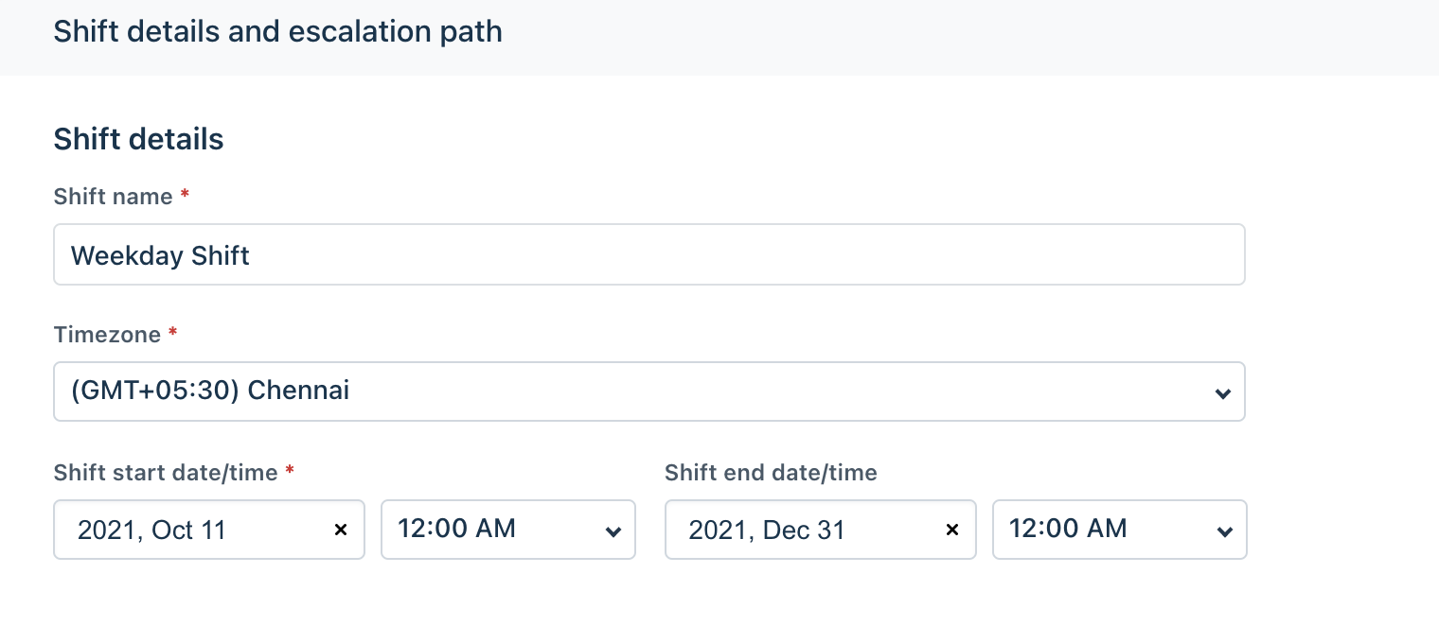Select the "2021, Oct 11" date text
This screenshot has height=626, width=1439.
[151, 530]
